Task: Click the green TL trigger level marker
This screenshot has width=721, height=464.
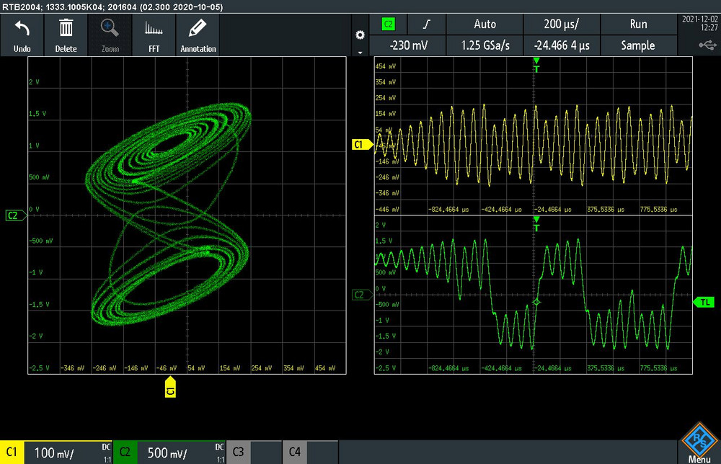Action: coord(704,303)
